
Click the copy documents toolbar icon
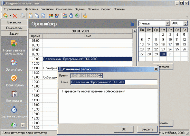(37, 16)
